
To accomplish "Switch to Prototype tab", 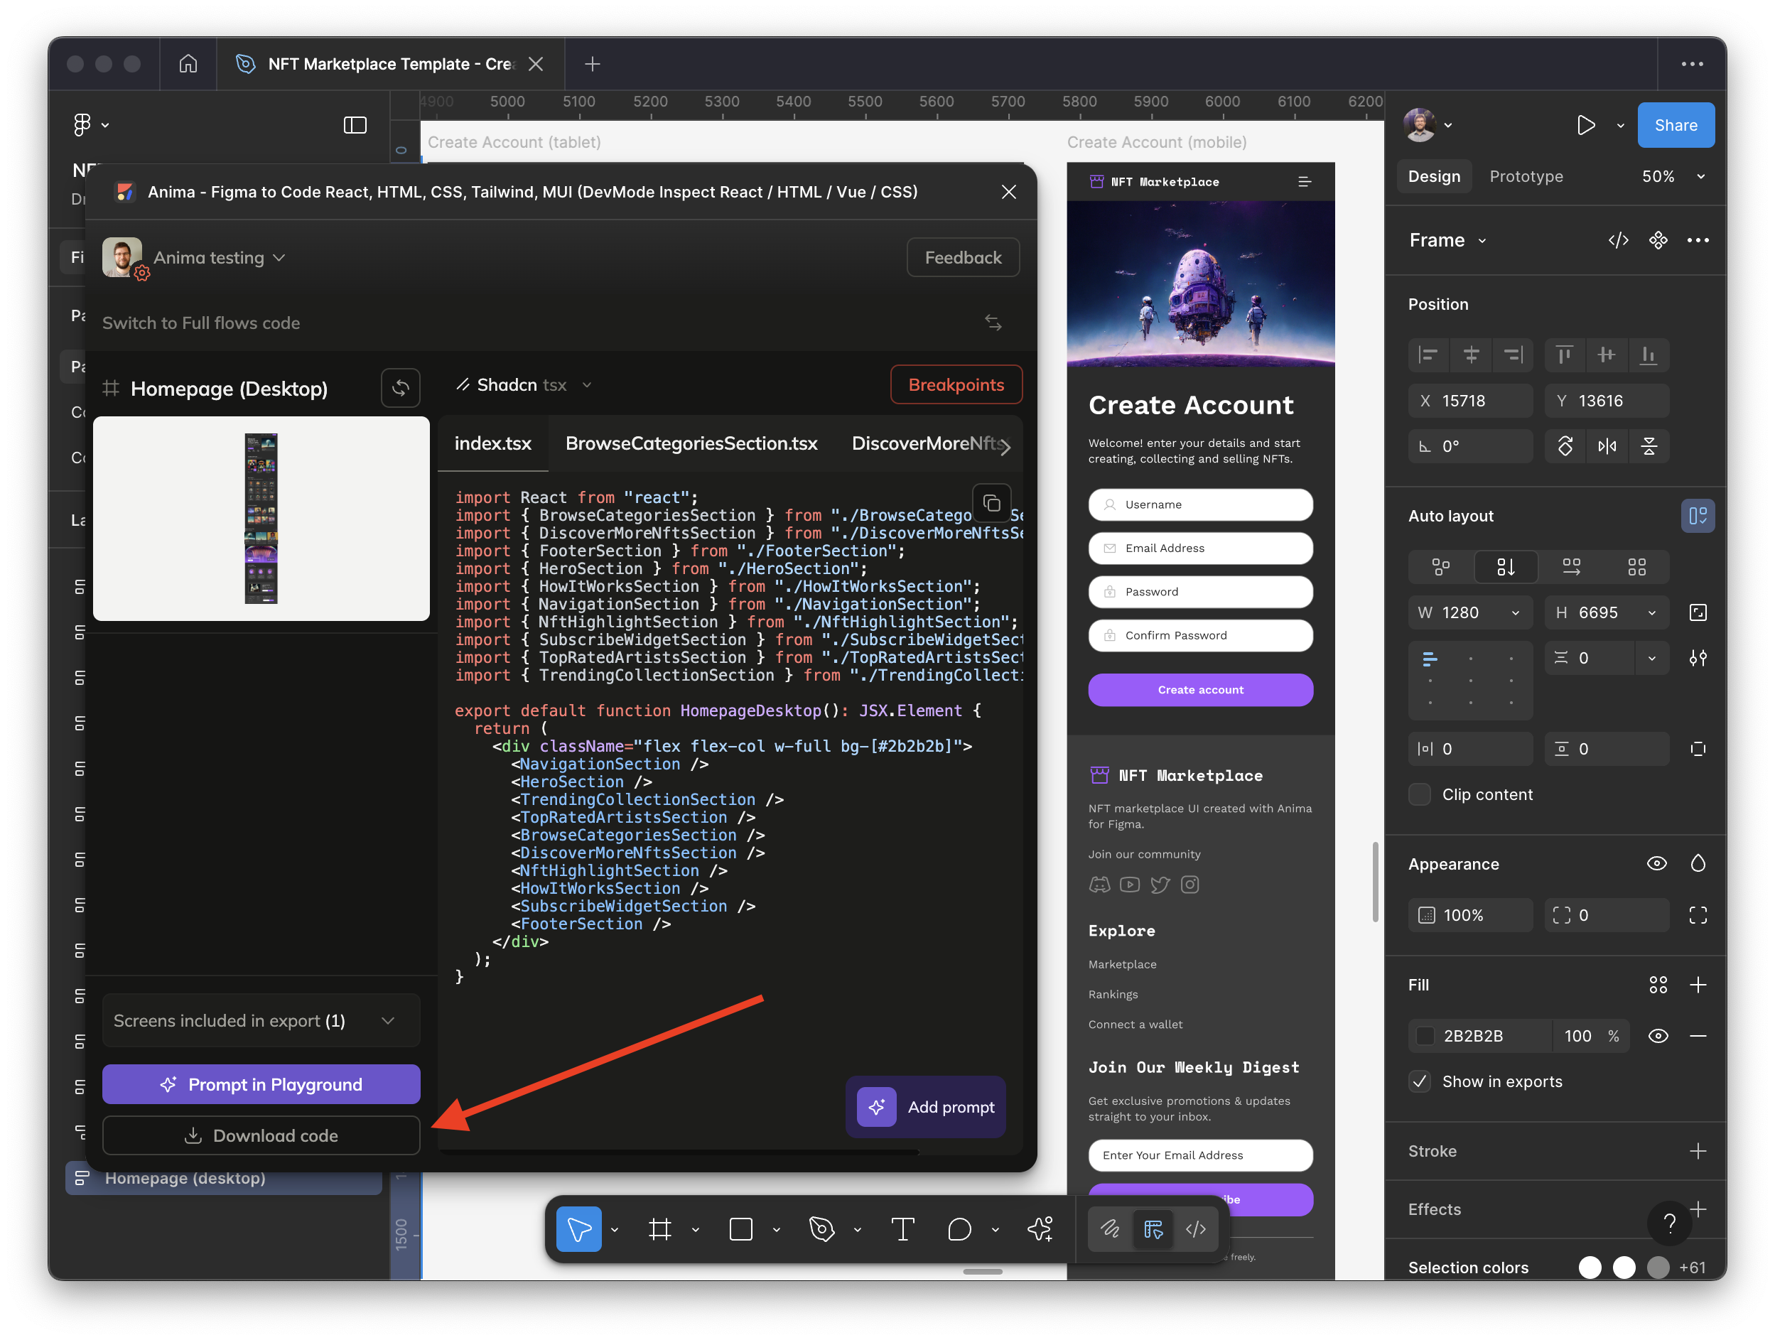I will pyautogui.click(x=1526, y=176).
